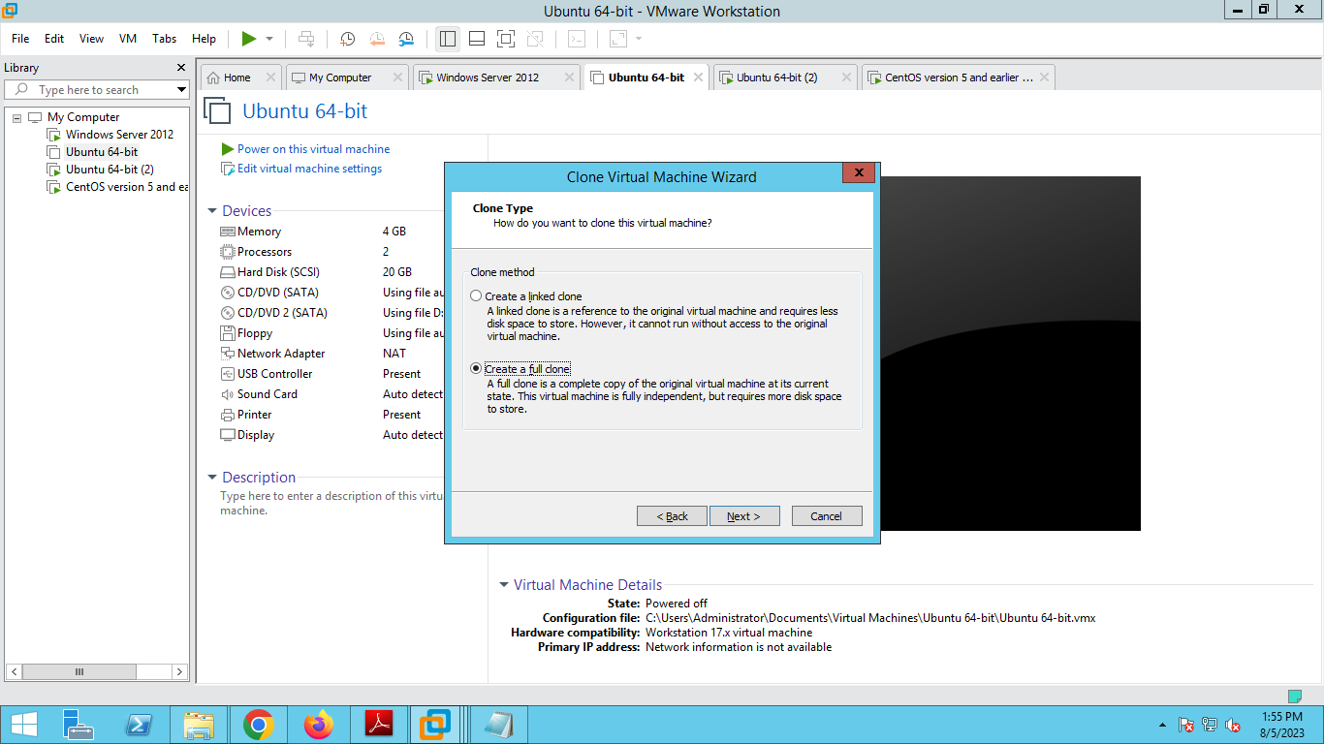Open the VM menu
The height and width of the screenshot is (744, 1324).
click(x=128, y=39)
